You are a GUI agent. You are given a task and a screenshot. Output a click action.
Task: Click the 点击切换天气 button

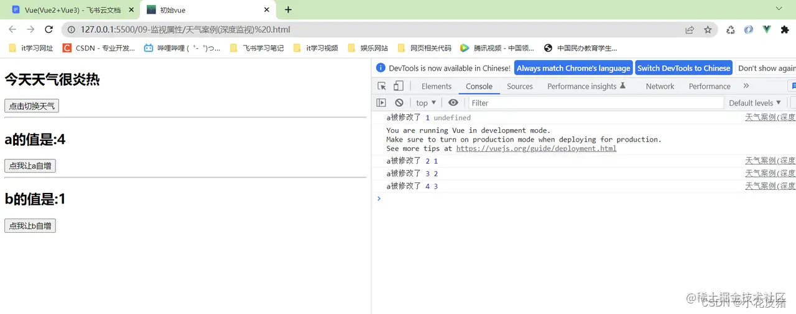(x=32, y=106)
